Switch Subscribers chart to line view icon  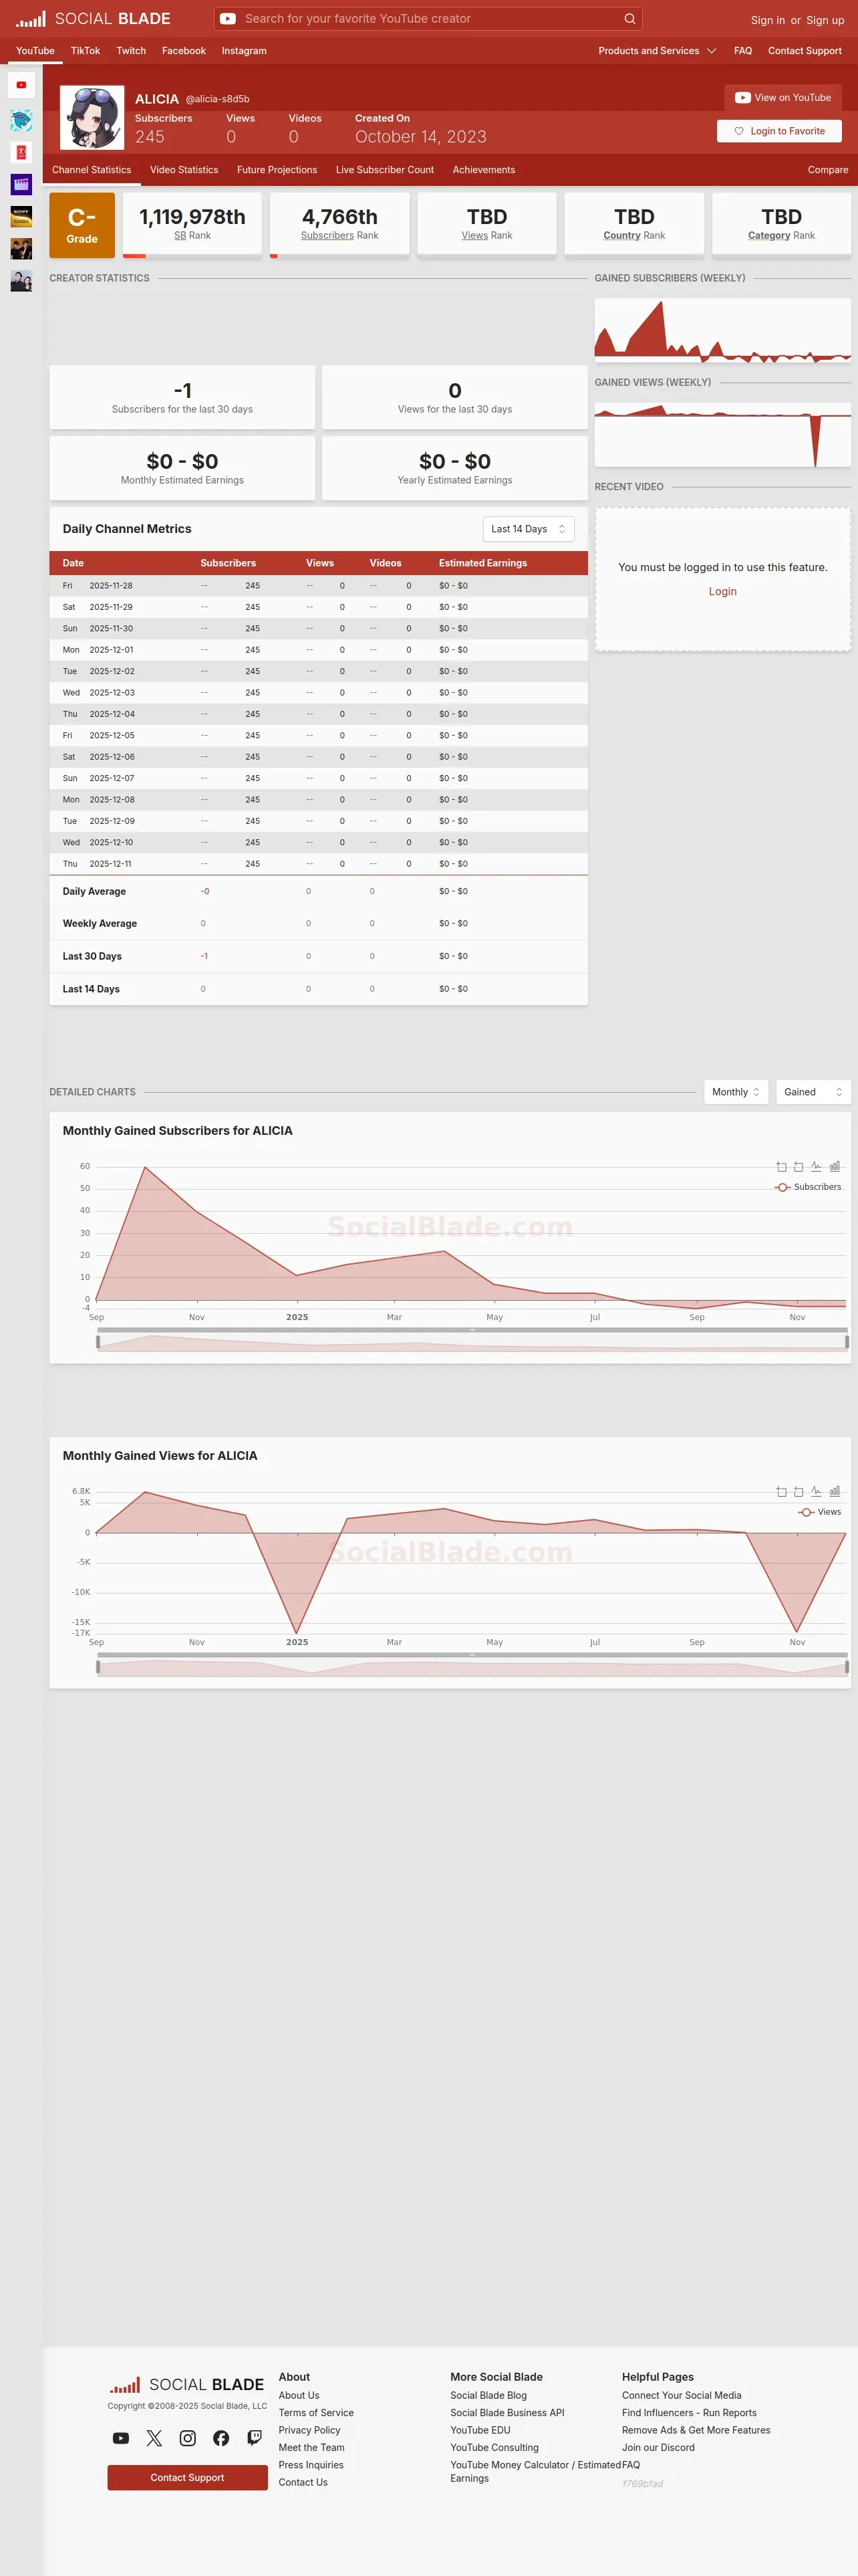click(816, 1167)
